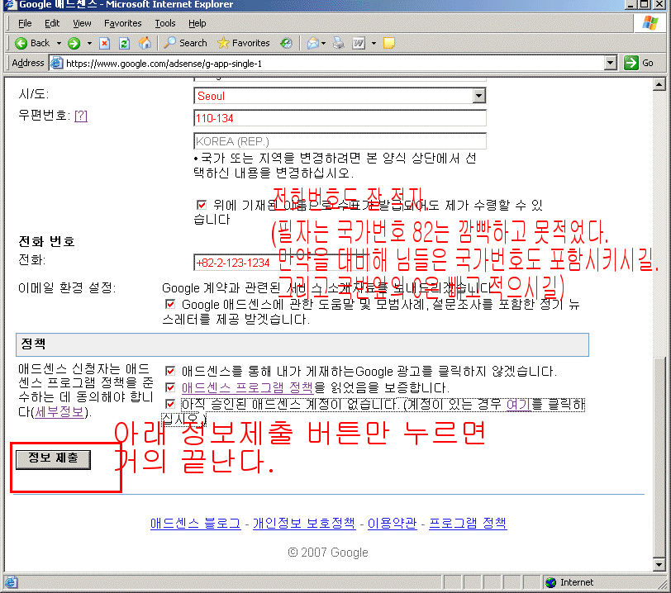Screen dimensions: 671x593
Task: Click the Edit with Word icon
Action: pos(359,43)
